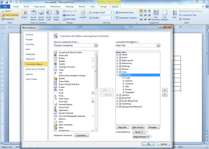Click Cell Margins icon
Viewport: 209px width, 149px height.
pyautogui.click(x=165, y=15)
